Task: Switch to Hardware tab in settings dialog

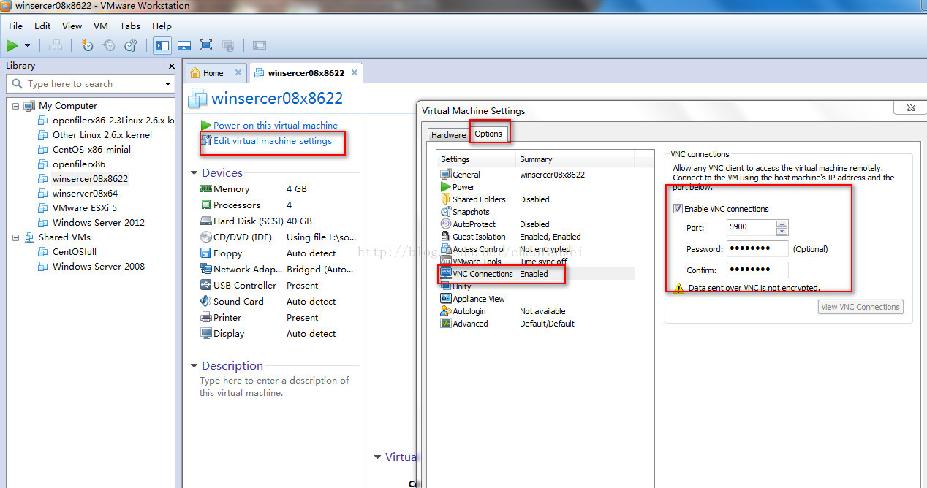Action: click(x=448, y=135)
